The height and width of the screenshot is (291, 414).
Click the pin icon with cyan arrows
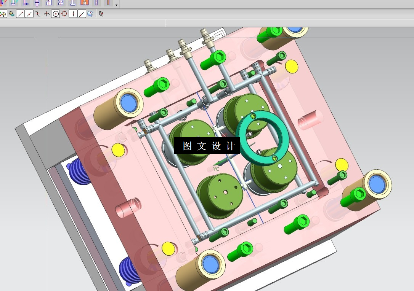[x=13, y=3]
